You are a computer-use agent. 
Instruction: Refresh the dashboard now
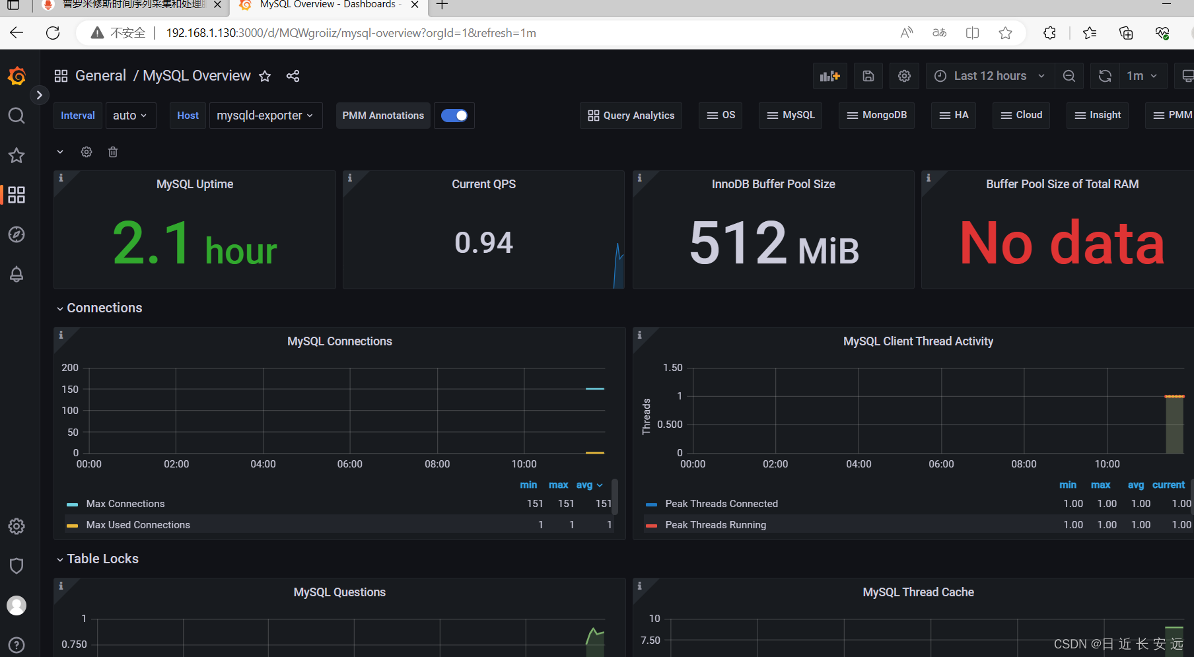point(1105,76)
